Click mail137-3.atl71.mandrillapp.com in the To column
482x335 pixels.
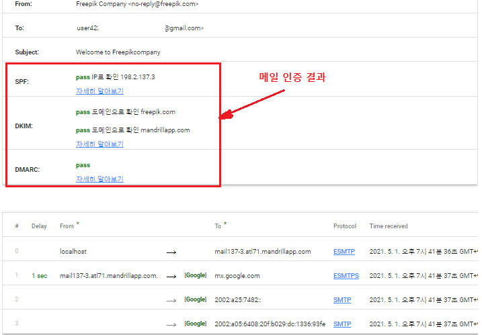(x=263, y=252)
